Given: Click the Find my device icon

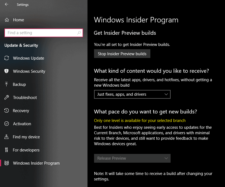Looking at the screenshot, I should (7, 137).
